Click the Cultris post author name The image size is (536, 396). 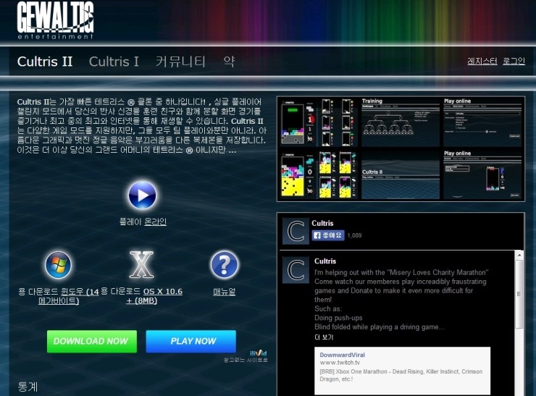point(325,261)
